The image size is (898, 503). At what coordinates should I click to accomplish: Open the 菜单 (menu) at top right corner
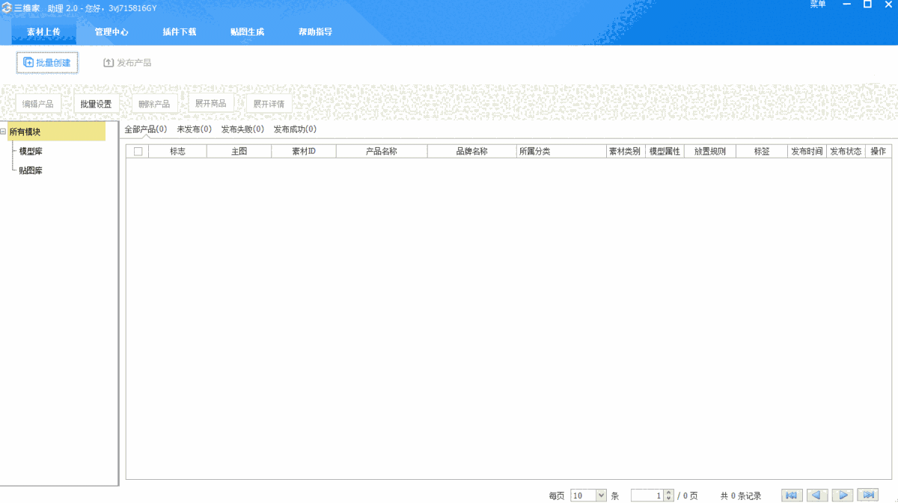tap(817, 5)
